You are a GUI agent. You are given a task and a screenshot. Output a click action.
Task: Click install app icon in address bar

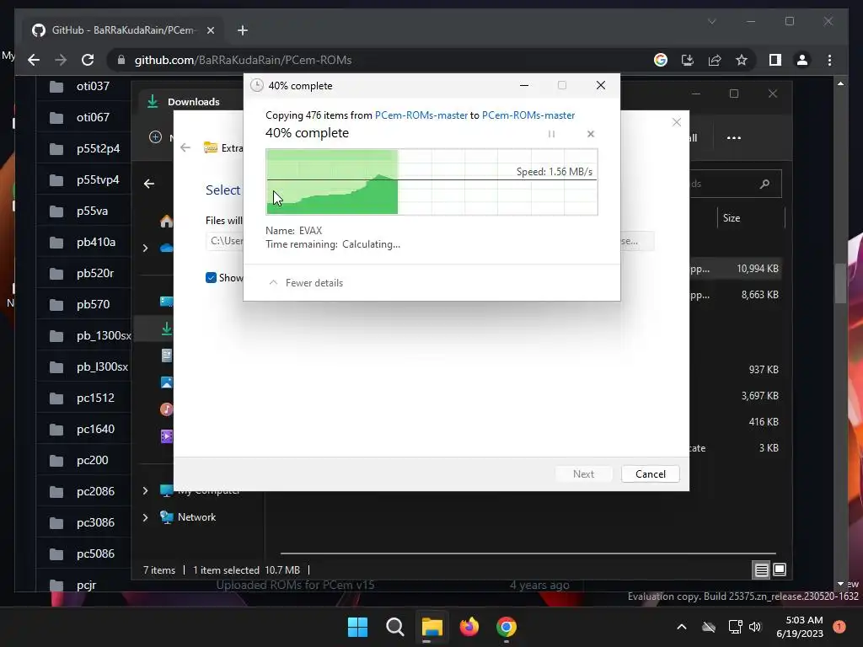(x=688, y=60)
